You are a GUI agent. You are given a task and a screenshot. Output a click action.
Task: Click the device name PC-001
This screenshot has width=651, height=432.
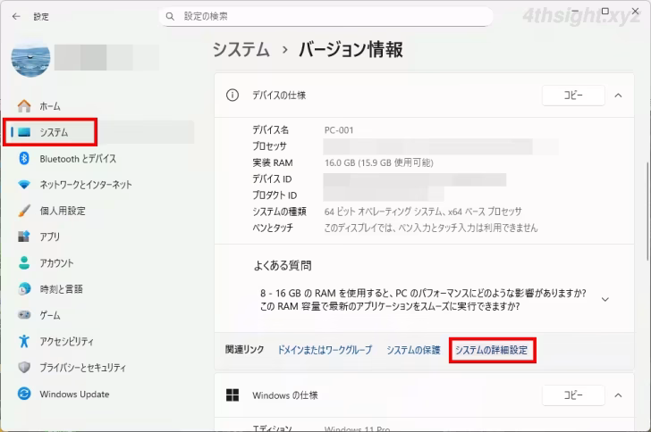point(339,130)
